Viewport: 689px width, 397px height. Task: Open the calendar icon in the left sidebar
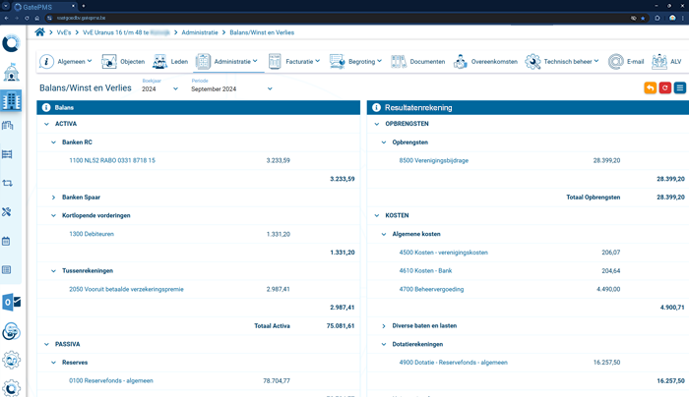coord(11,241)
